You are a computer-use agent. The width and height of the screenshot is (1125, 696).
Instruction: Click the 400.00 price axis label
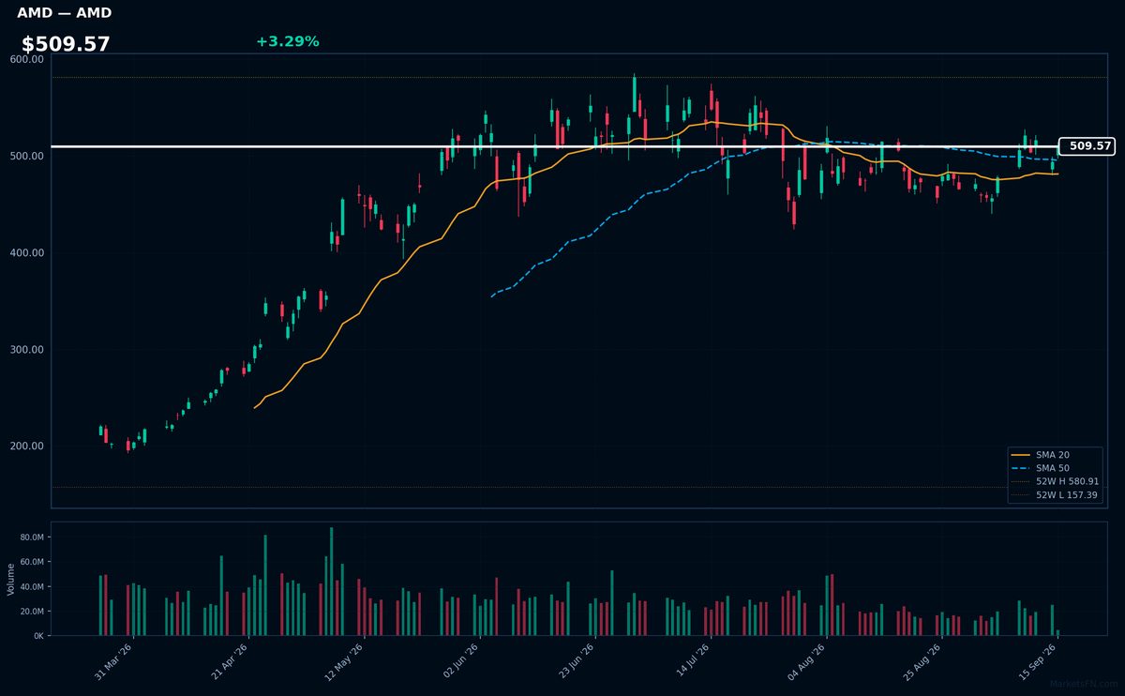click(x=27, y=253)
